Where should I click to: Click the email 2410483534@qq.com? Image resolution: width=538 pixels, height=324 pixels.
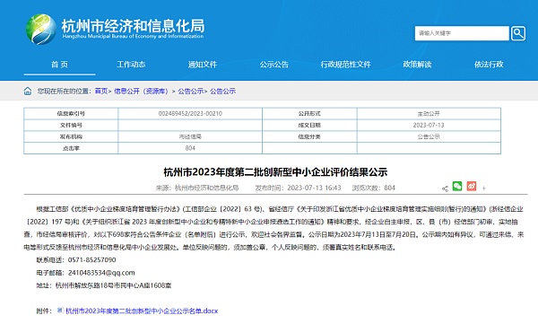pyautogui.click(x=101, y=273)
